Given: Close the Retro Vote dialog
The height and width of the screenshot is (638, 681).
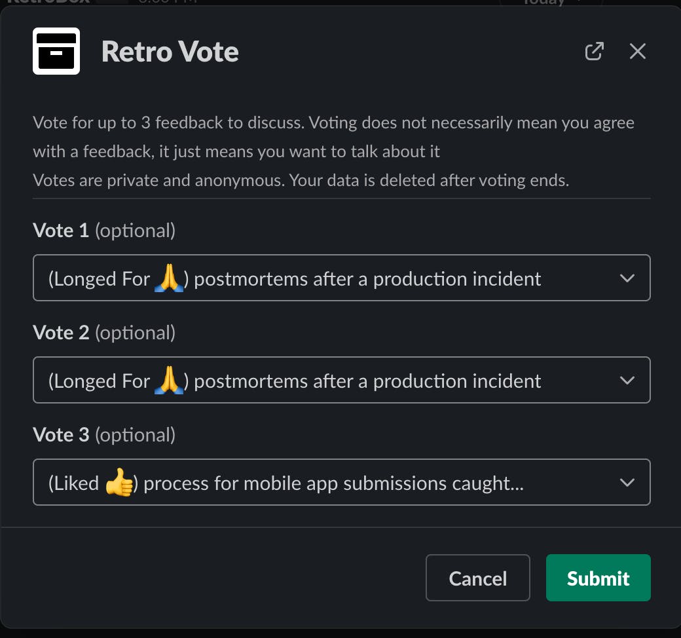Looking at the screenshot, I should (x=638, y=51).
